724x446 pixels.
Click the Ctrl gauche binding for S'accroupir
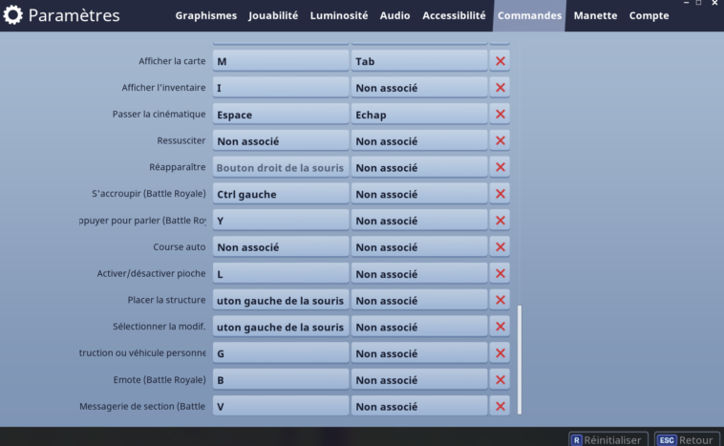[280, 194]
